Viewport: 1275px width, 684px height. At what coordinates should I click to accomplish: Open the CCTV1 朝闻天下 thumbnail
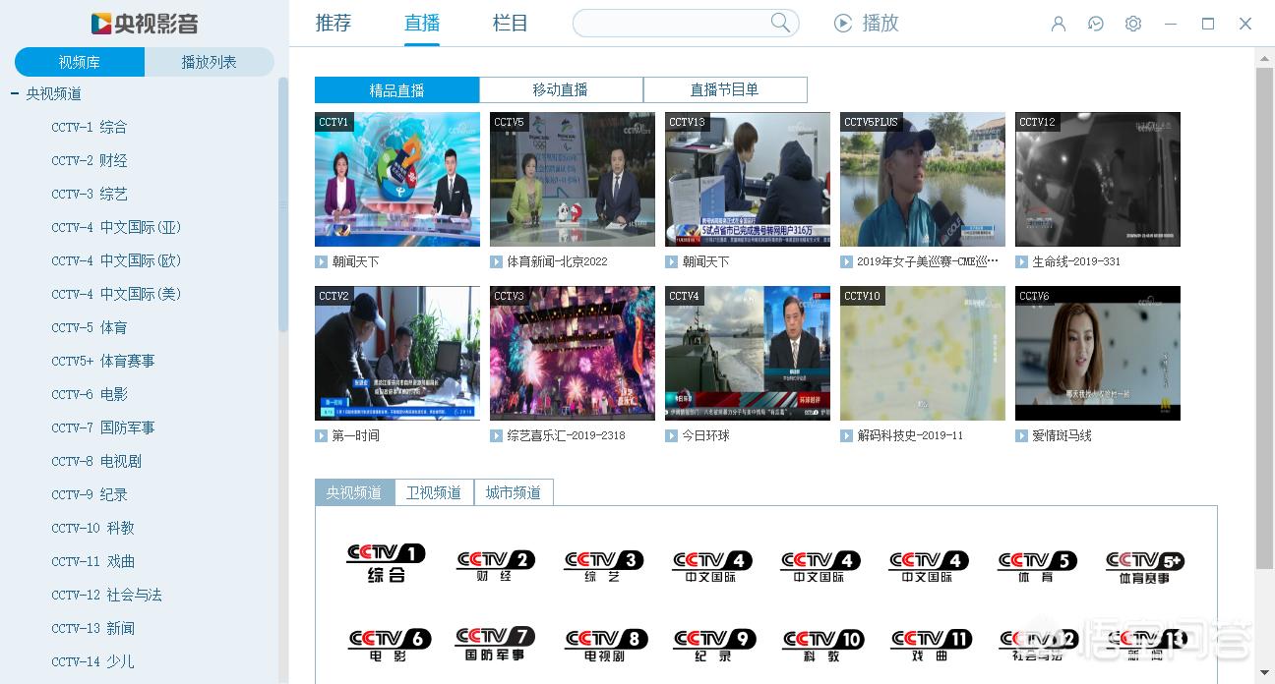click(x=397, y=179)
